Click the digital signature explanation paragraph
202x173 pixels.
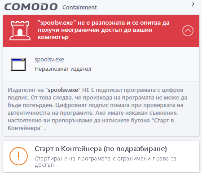pos(97,109)
